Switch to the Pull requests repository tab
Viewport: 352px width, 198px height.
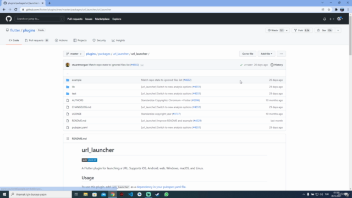[x=37, y=40]
